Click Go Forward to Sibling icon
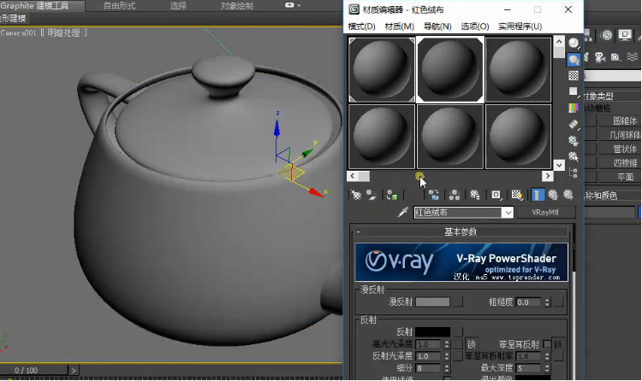Viewport: 642px width, 381px height. point(568,195)
